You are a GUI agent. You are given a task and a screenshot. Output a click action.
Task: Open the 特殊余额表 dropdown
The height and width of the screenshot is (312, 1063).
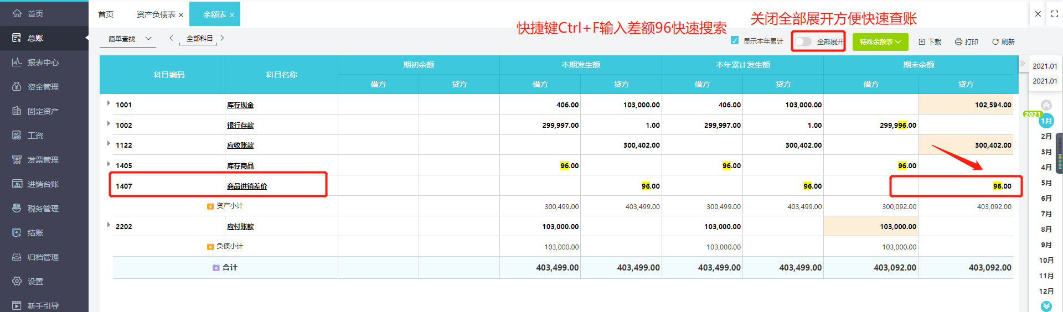click(880, 42)
